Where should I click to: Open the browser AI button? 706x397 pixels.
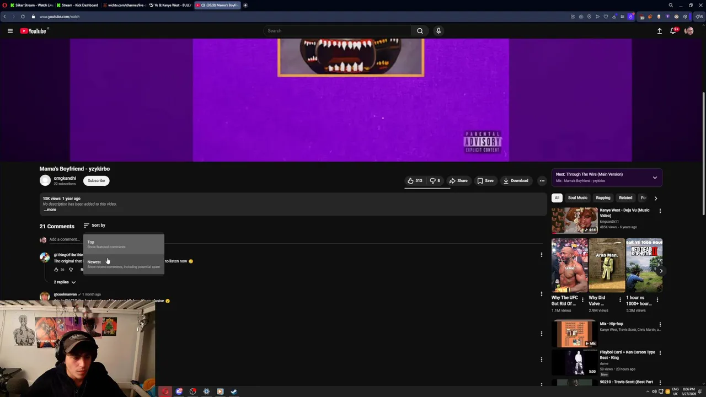click(699, 17)
